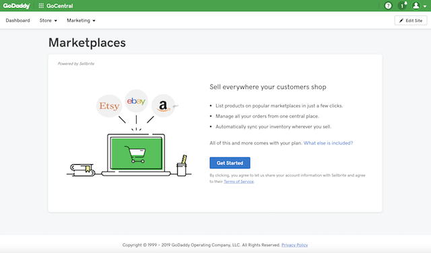431x253 pixels.
Task: Click the List products on popular marketplaces bullet
Action: (279, 106)
